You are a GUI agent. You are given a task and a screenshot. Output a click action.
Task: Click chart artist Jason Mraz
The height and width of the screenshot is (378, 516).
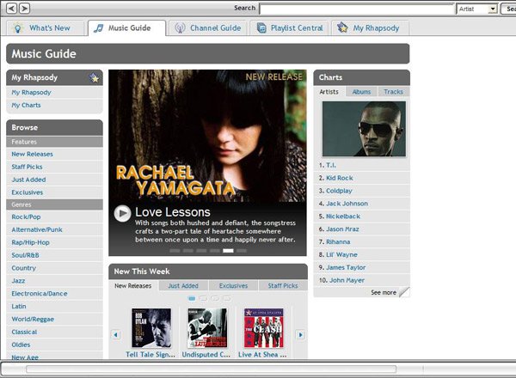pos(342,229)
